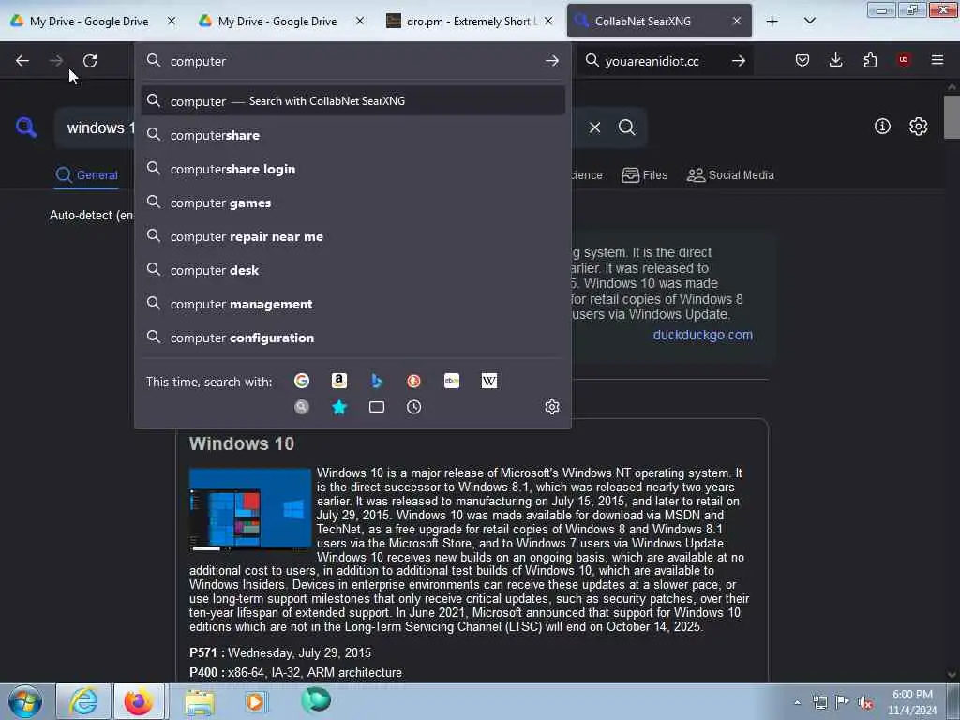
Task: Go back to previous page
Action: 22,61
